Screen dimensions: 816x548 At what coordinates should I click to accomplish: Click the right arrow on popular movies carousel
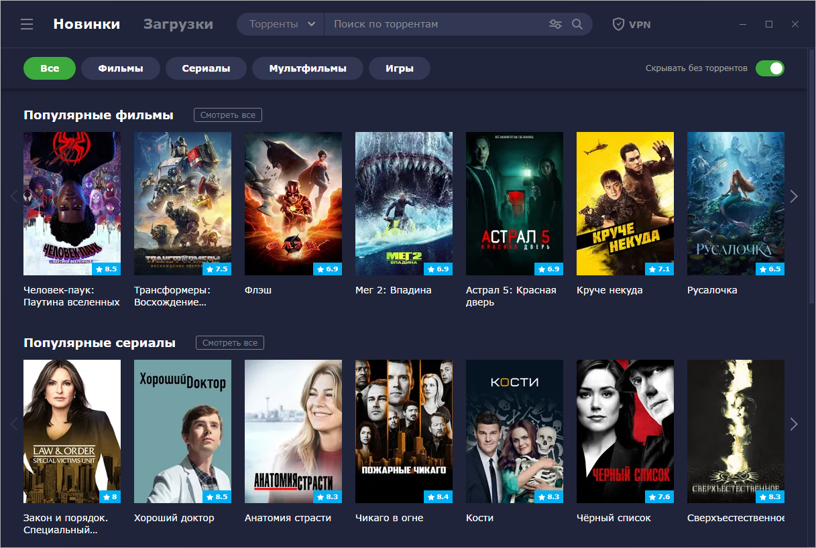point(794,196)
